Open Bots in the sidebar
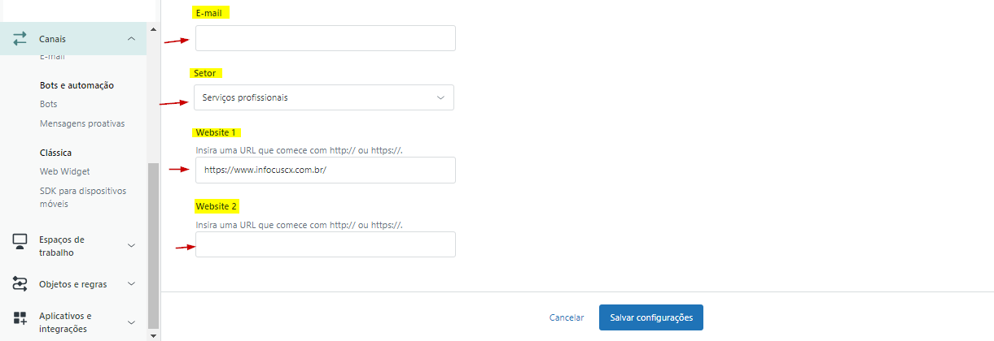Image resolution: width=994 pixels, height=341 pixels. (x=49, y=104)
